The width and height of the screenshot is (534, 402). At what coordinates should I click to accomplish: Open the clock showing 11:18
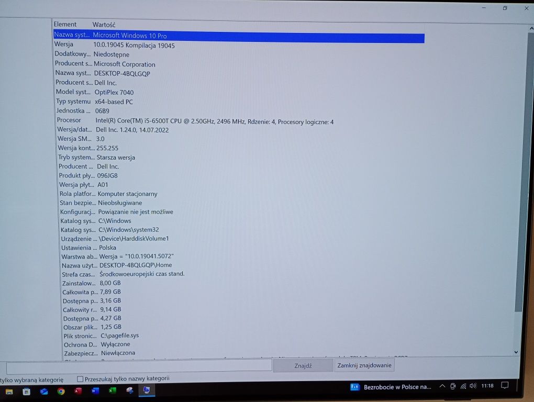(x=487, y=386)
